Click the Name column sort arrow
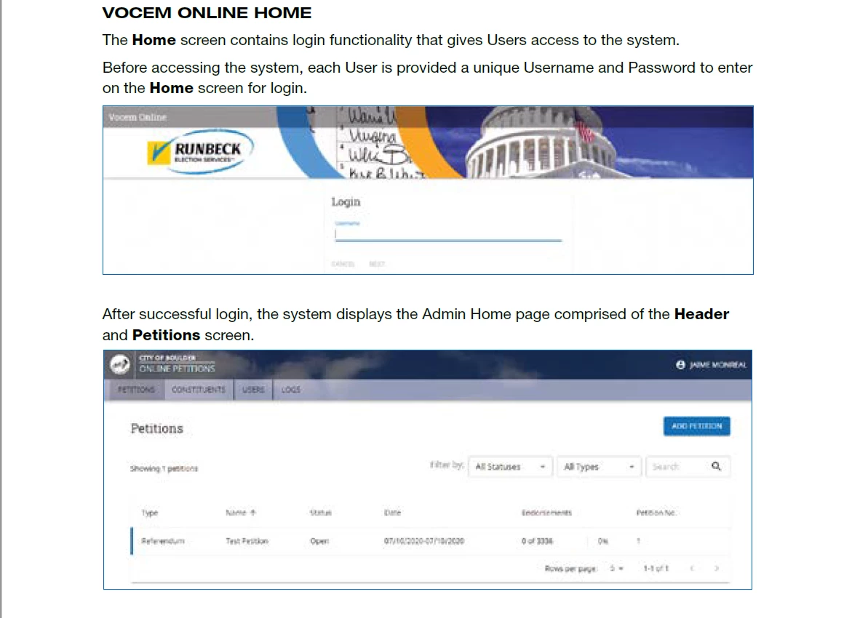Image resolution: width=852 pixels, height=618 pixels. (x=253, y=512)
